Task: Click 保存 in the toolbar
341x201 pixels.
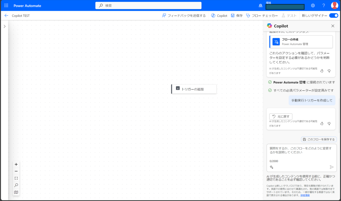Action: [237, 16]
